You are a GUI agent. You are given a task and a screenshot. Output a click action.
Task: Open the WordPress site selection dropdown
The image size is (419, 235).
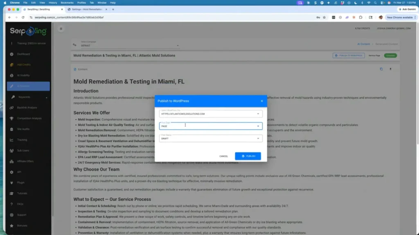click(258, 114)
